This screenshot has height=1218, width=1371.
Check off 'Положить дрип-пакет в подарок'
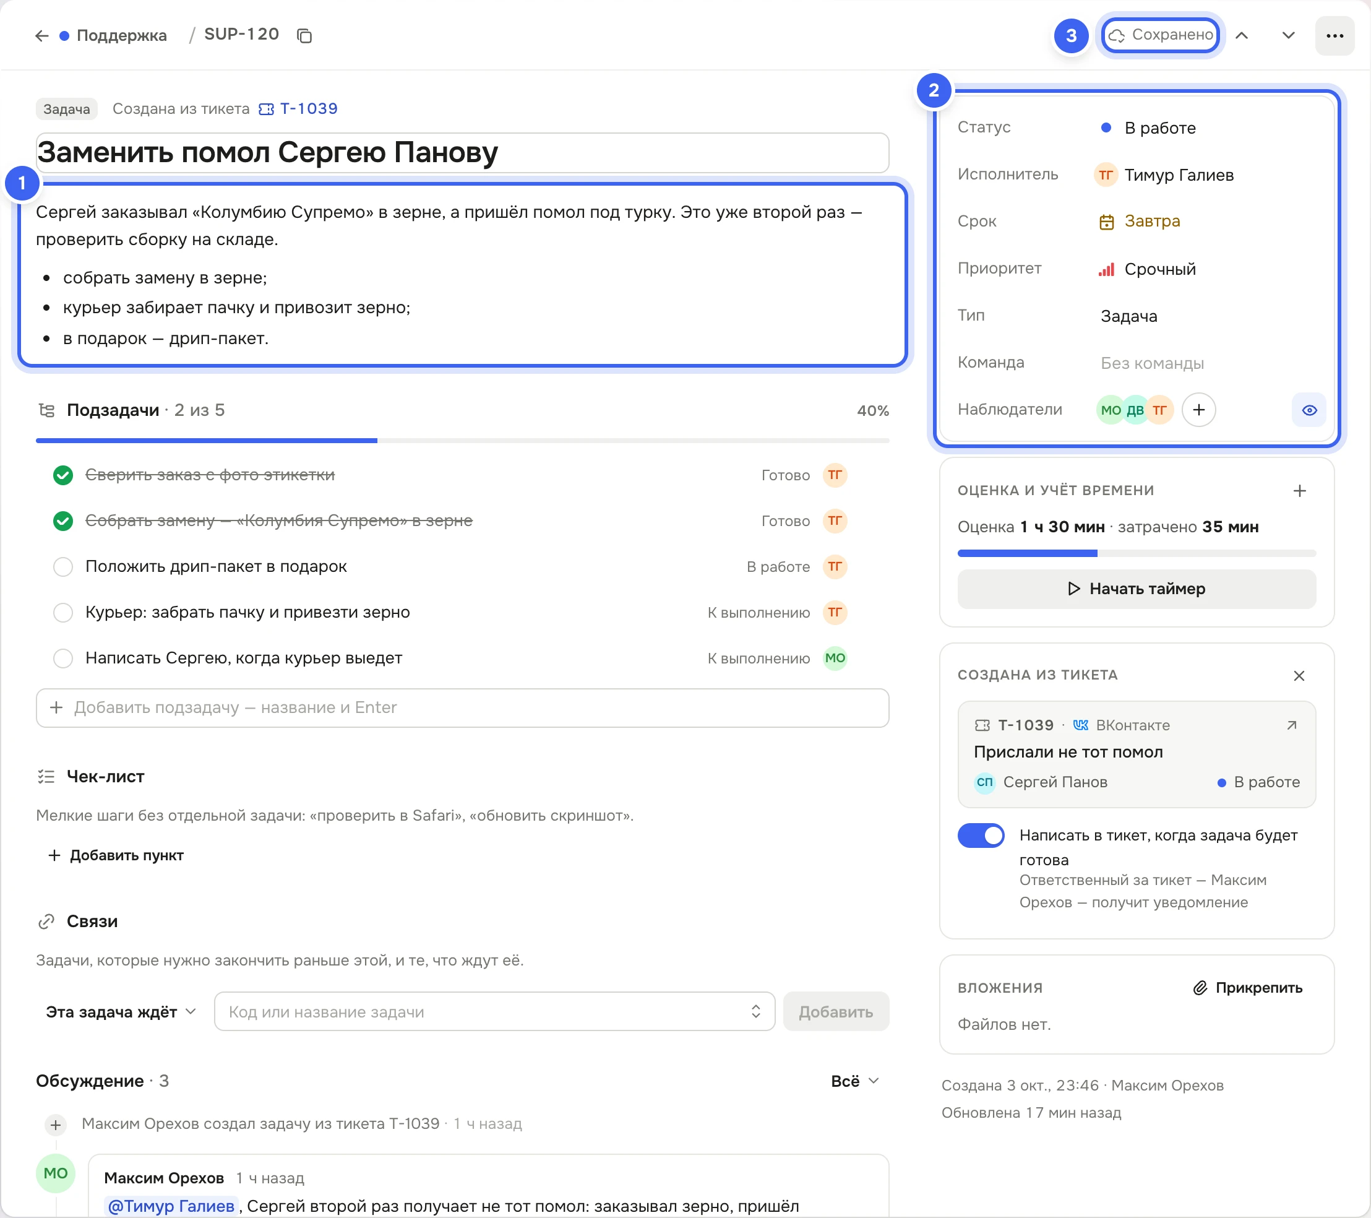click(x=63, y=566)
